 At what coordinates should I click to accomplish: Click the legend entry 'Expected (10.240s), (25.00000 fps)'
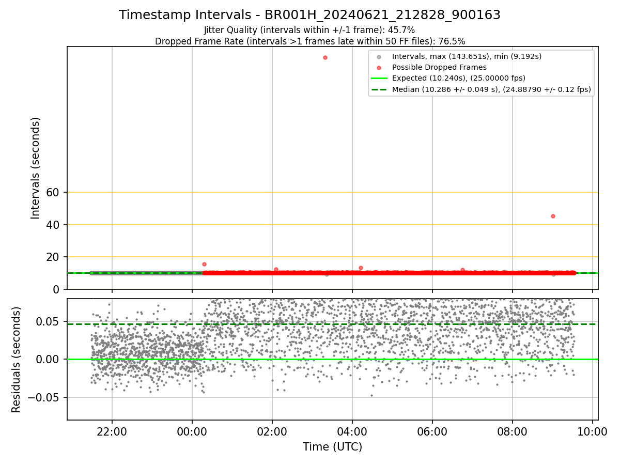459,78
